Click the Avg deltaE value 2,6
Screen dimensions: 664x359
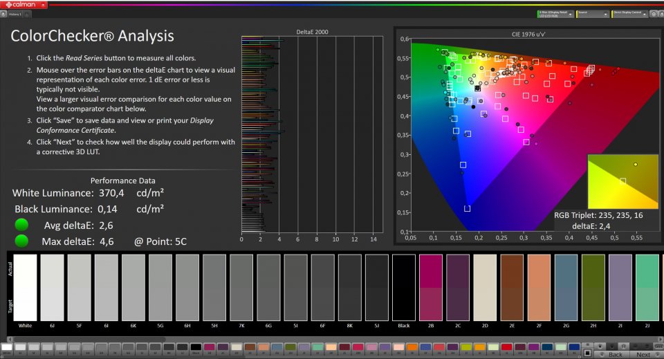106,225
